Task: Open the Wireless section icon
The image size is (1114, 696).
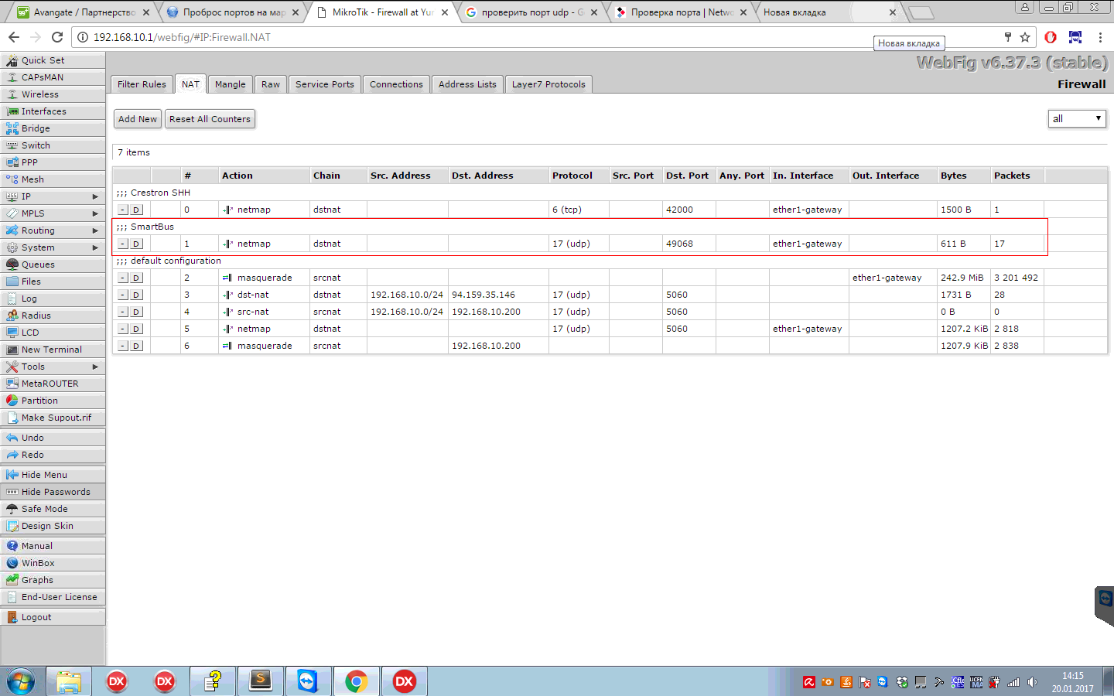Action: pos(12,94)
